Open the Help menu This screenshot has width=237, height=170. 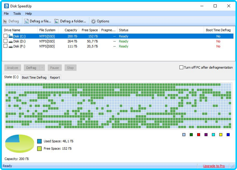coord(28,14)
